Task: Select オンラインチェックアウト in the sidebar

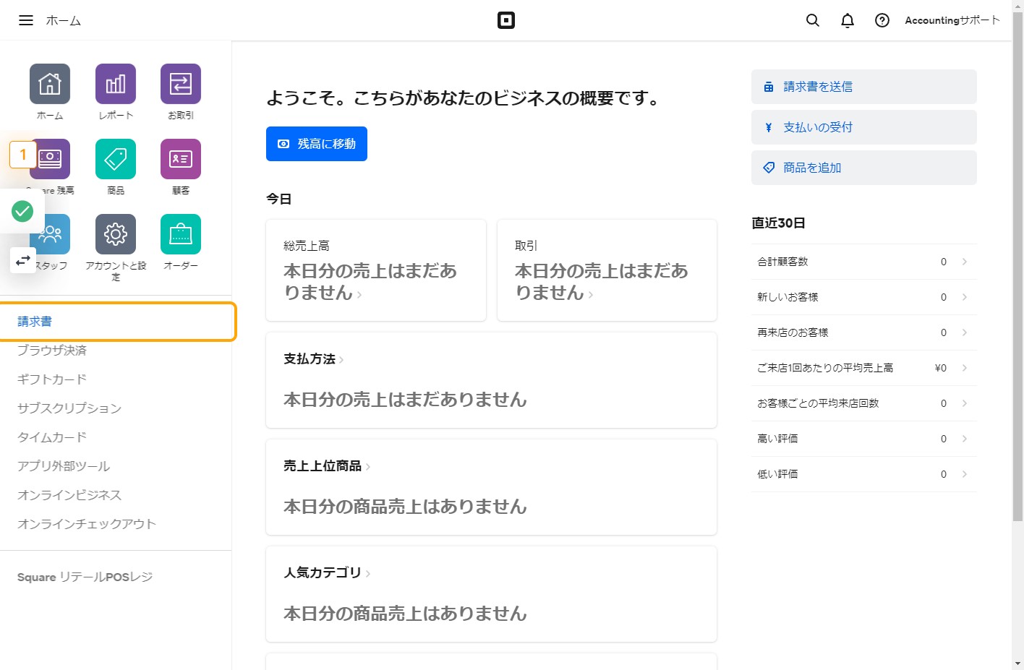Action: (87, 524)
